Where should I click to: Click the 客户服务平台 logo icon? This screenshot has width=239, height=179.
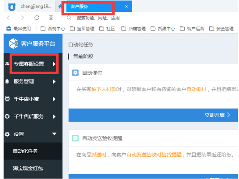[13, 44]
